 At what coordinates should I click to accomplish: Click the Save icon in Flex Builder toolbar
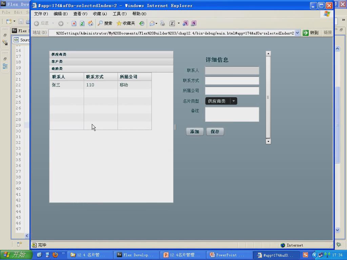pyautogui.click(x=21, y=21)
